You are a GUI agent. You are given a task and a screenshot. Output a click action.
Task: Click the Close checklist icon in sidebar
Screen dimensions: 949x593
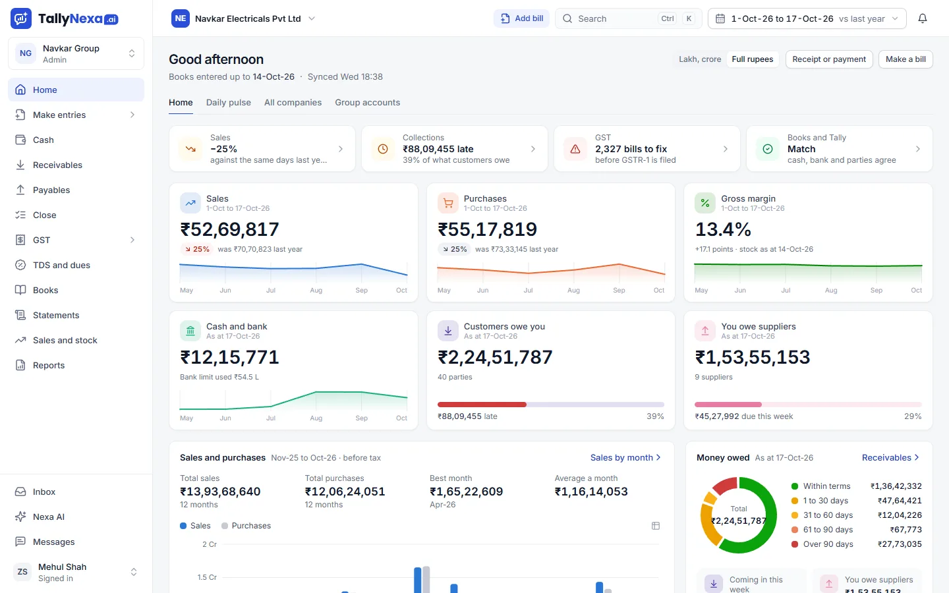coord(20,215)
